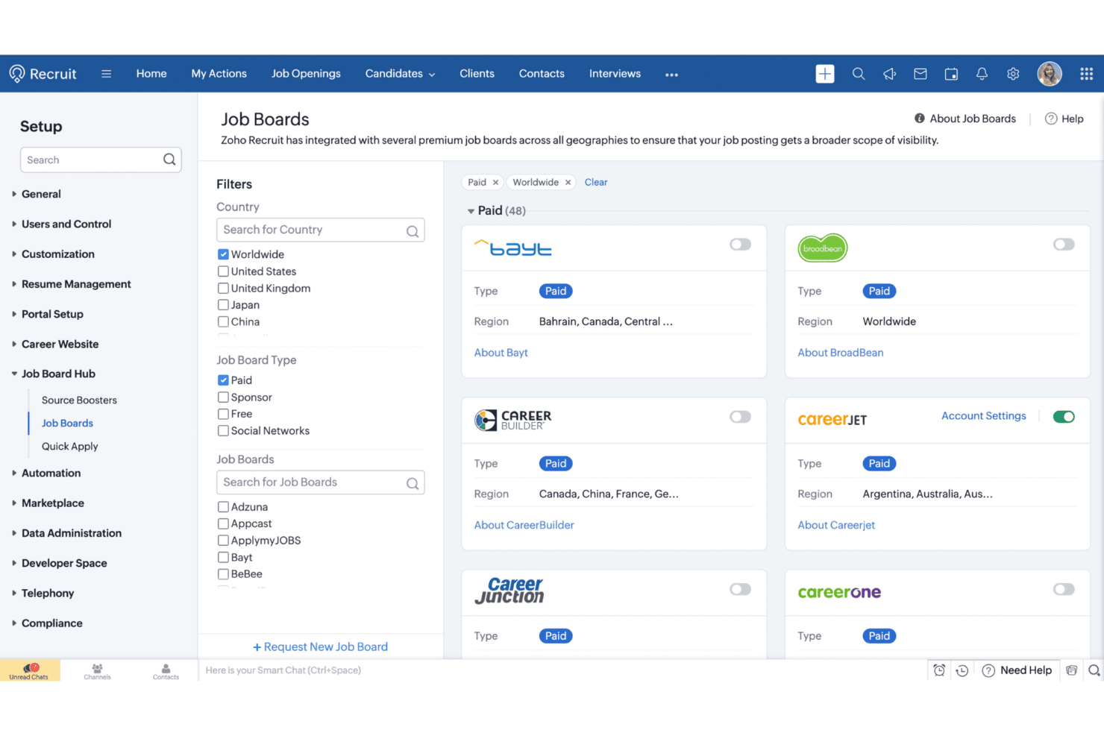
Task: Check the United States checkbox
Action: click(223, 271)
